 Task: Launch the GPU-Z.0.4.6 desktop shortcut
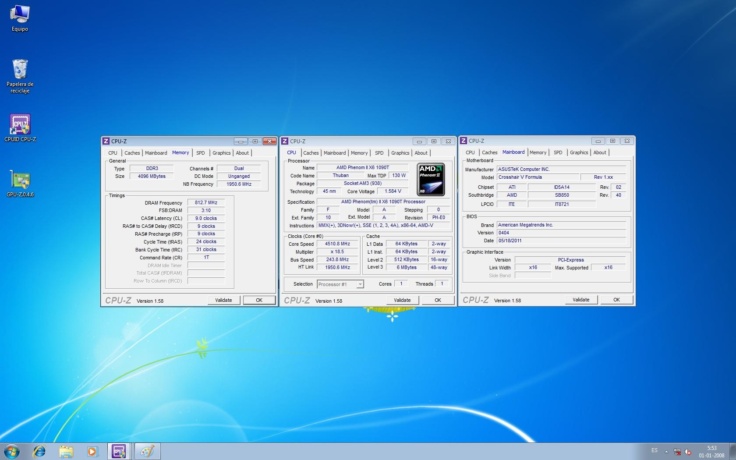tap(20, 183)
